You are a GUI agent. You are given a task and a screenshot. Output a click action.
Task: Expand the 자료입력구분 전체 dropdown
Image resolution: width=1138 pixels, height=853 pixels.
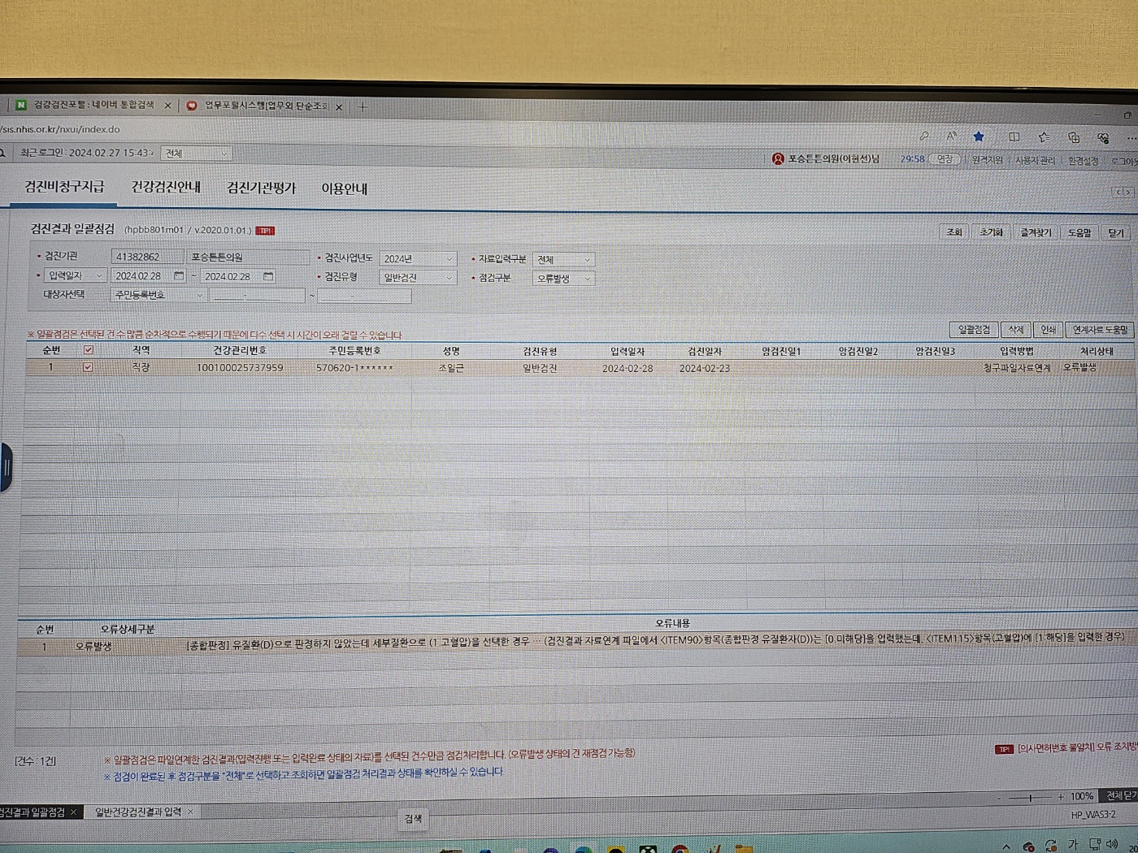[563, 259]
